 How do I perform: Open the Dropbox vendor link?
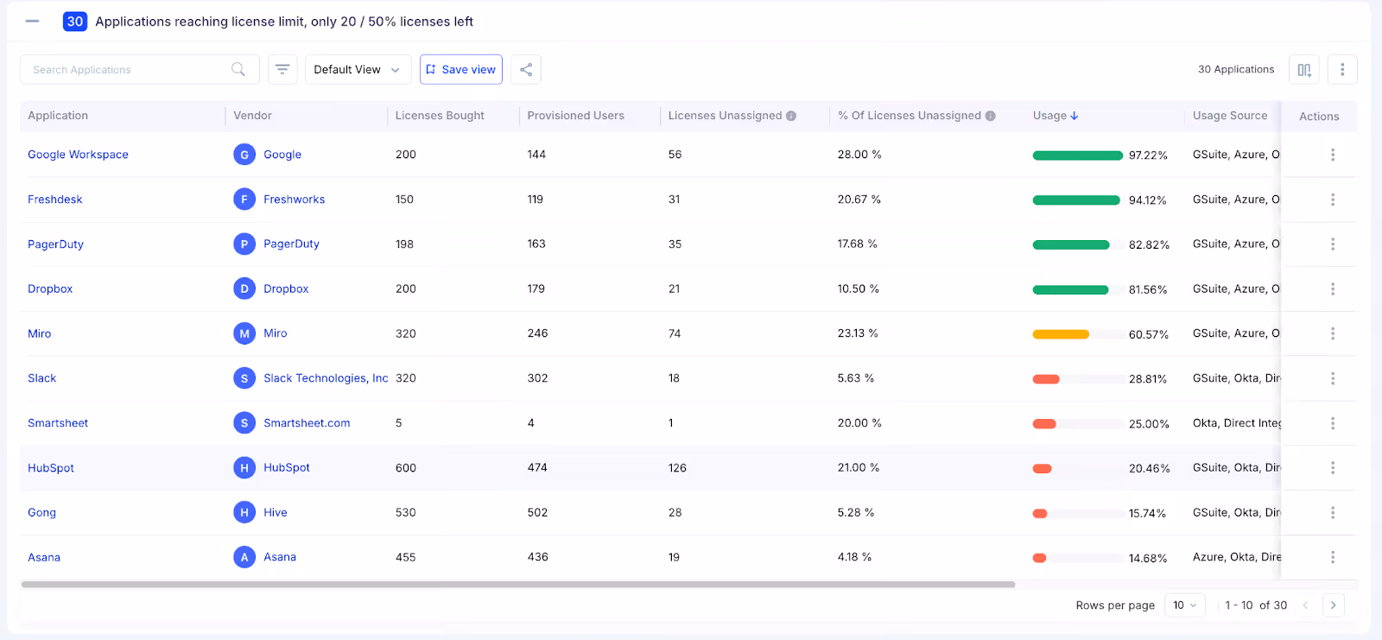(286, 288)
